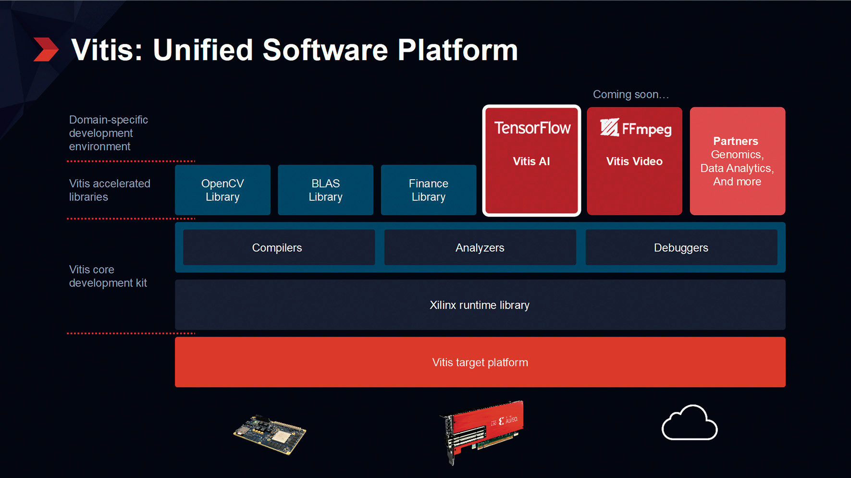Click the Analyzers box
This screenshot has width=851, height=478.
coord(480,247)
